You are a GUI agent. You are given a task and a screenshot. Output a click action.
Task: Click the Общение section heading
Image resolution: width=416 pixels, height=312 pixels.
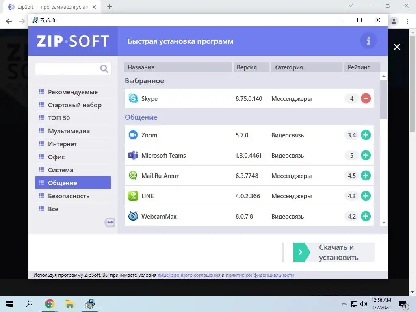click(x=141, y=117)
